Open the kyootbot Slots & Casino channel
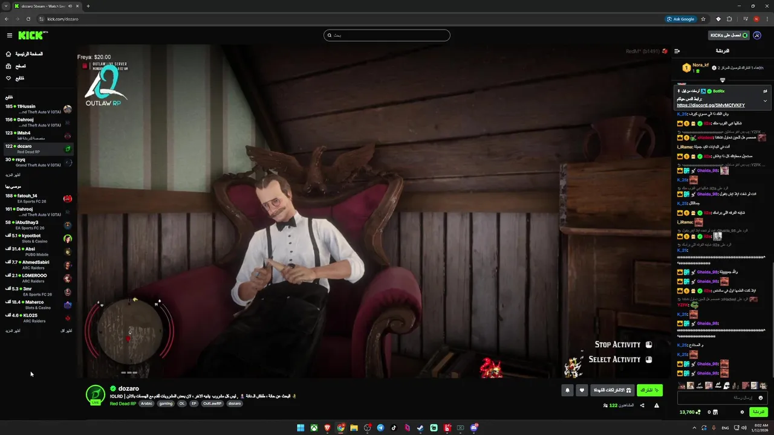The width and height of the screenshot is (774, 435). 38,238
